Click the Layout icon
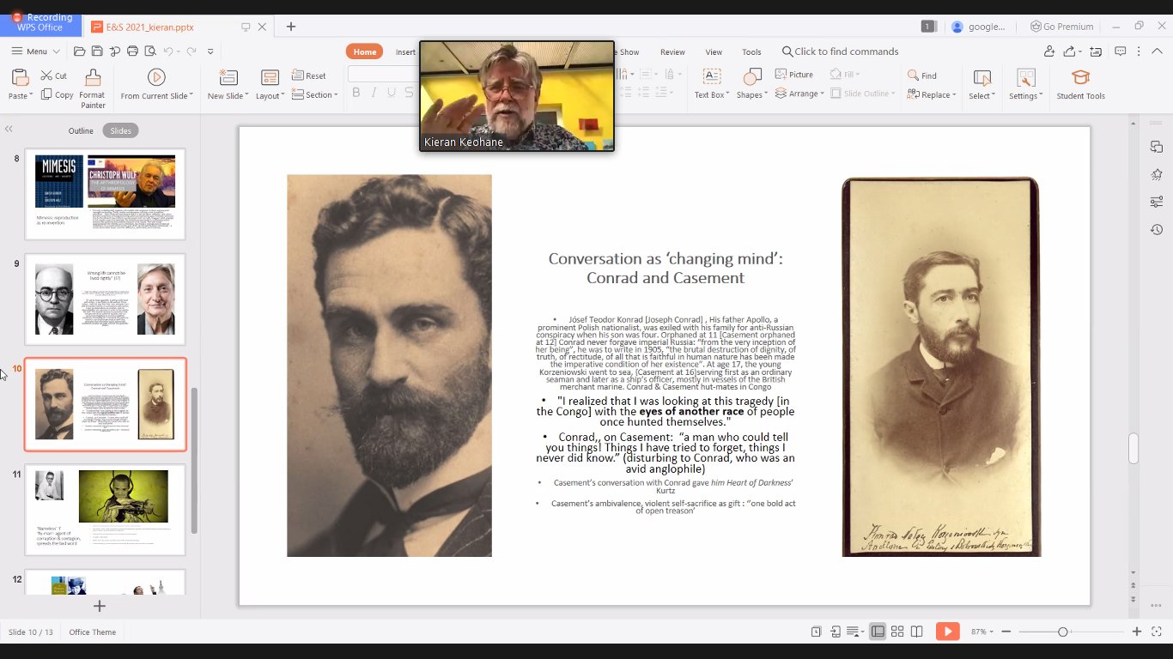The width and height of the screenshot is (1173, 659). 270,77
